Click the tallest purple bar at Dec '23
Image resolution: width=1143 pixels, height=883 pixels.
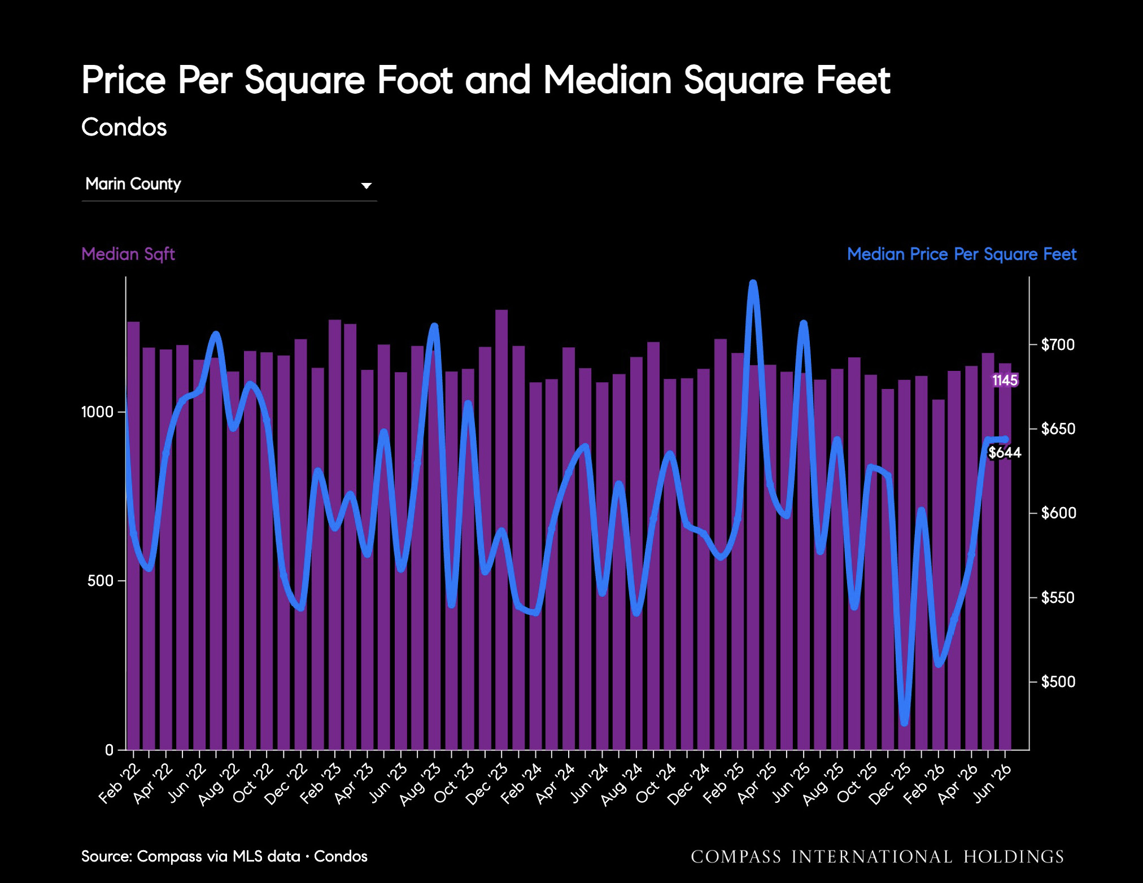pyautogui.click(x=501, y=530)
